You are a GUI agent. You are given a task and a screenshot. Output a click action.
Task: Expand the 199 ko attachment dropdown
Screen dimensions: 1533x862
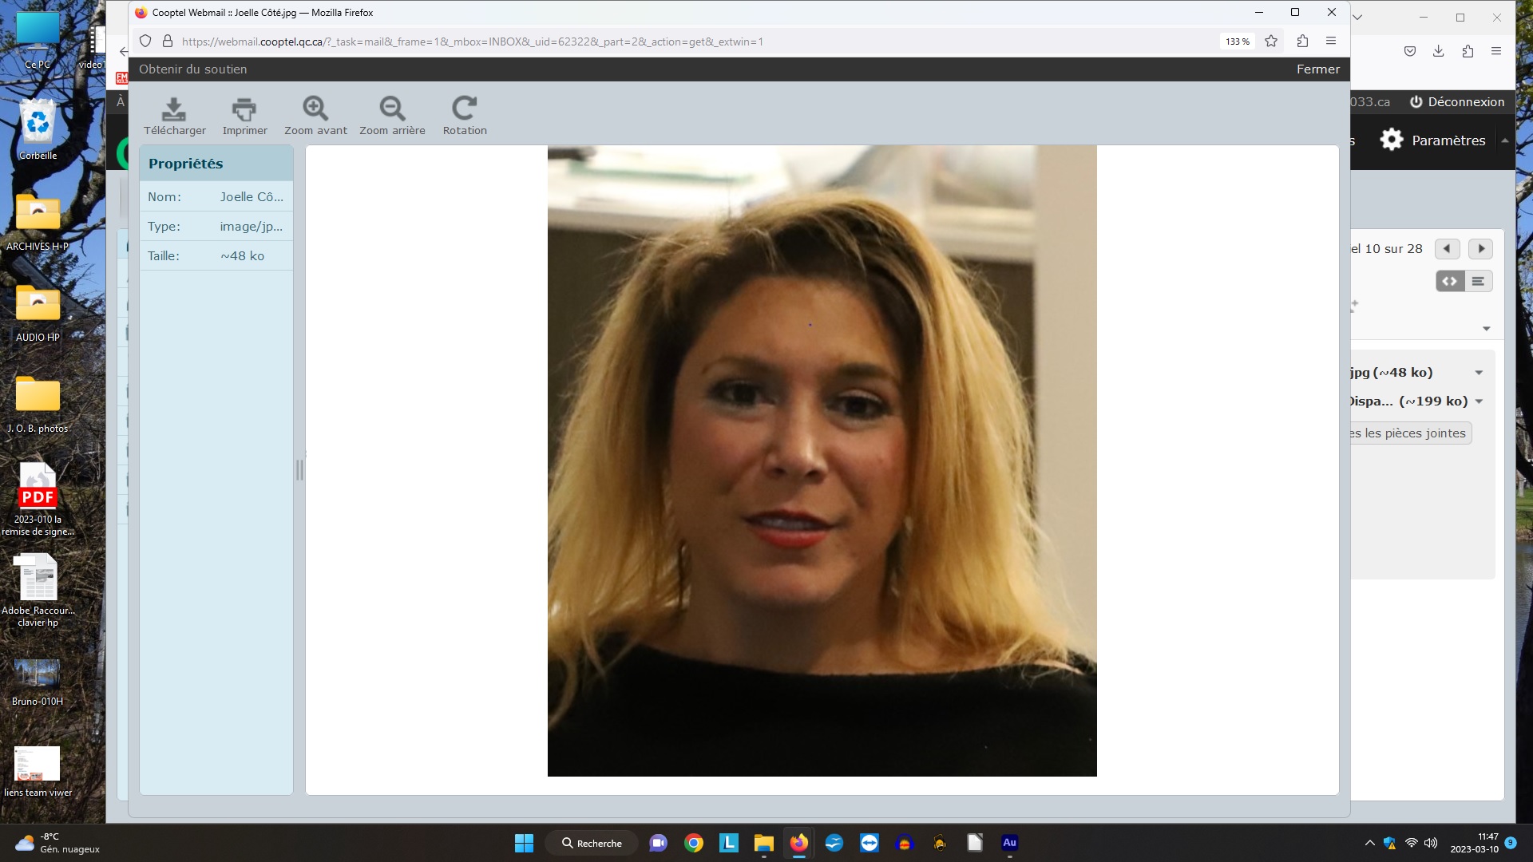pos(1479,401)
